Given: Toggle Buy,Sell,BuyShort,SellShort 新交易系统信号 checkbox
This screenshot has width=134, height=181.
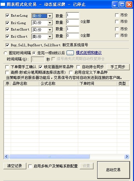Looking at the screenshot, I should point(7,45).
